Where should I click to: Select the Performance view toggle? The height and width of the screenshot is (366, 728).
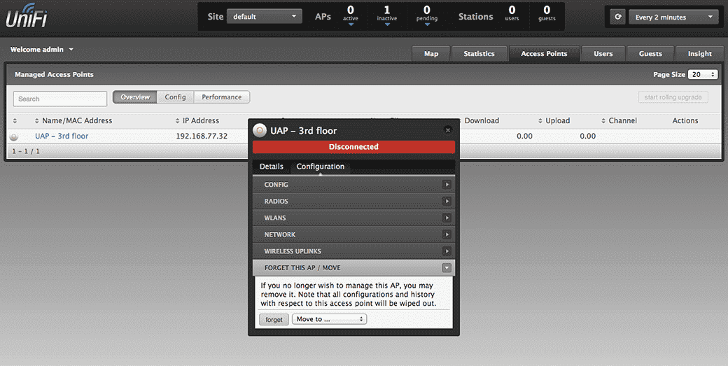tap(222, 97)
